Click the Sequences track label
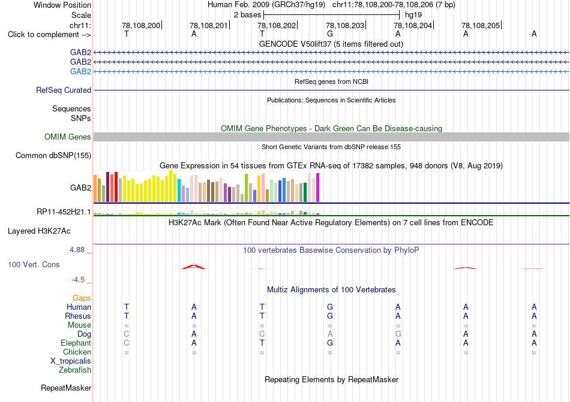Image resolution: width=570 pixels, height=402 pixels. pos(71,108)
